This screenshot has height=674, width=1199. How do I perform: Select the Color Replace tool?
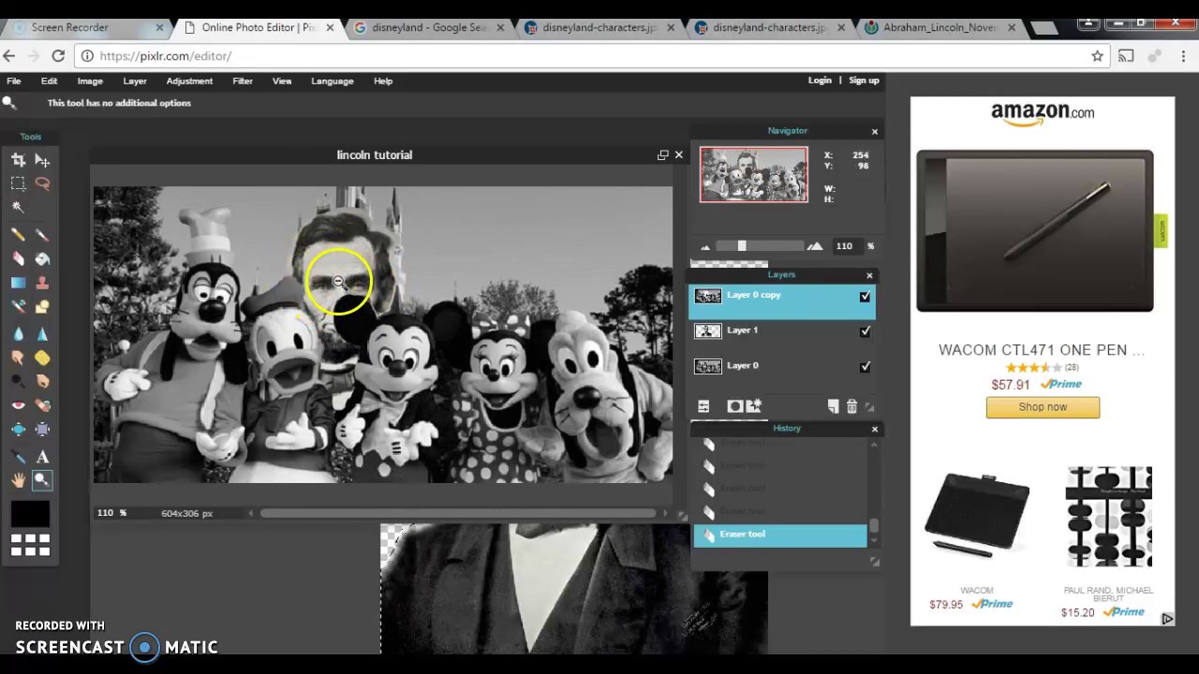[18, 306]
